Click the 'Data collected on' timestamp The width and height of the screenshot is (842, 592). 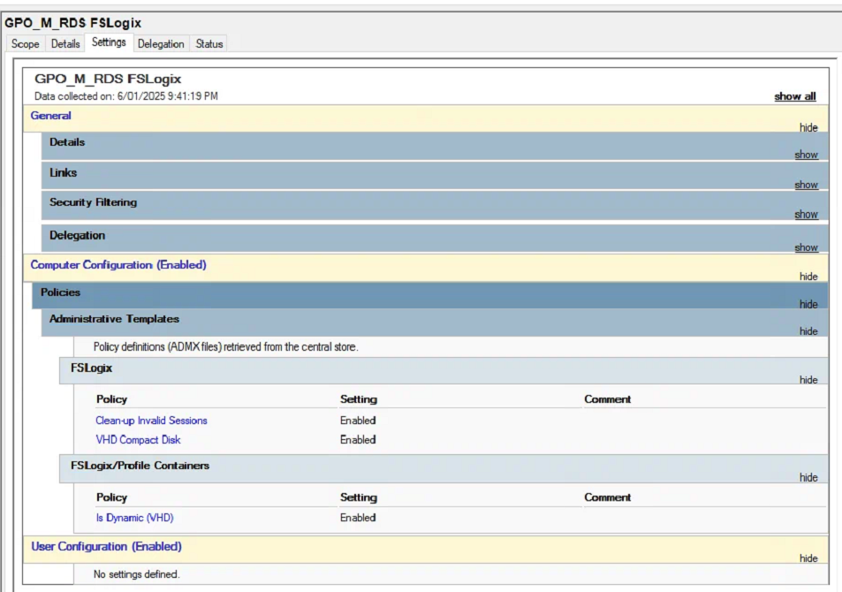coord(126,96)
